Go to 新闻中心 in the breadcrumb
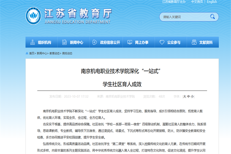This screenshot has width=231, height=154. tap(42, 53)
